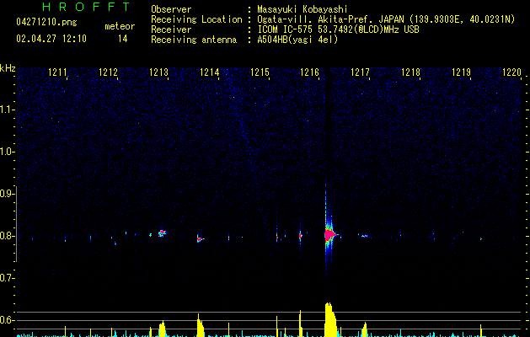Click the 1212 time marker
The height and width of the screenshot is (337, 530).
(x=108, y=72)
